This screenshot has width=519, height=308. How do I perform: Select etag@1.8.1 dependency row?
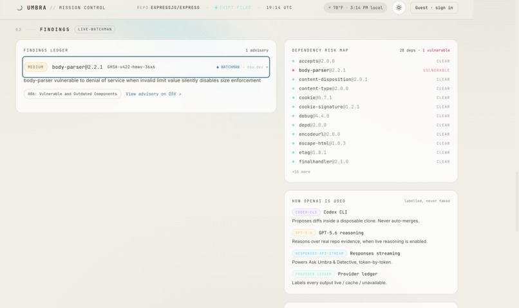(371, 152)
